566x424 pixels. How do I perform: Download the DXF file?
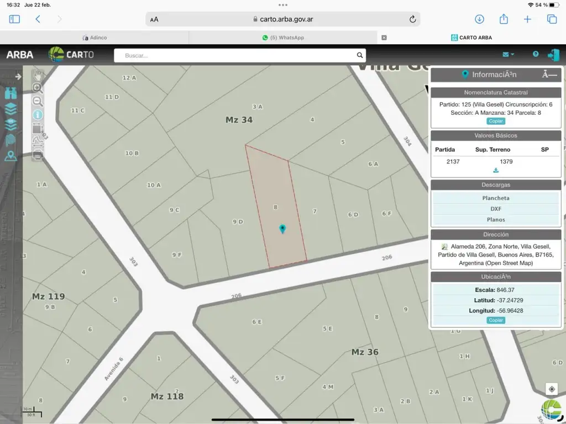(x=496, y=209)
